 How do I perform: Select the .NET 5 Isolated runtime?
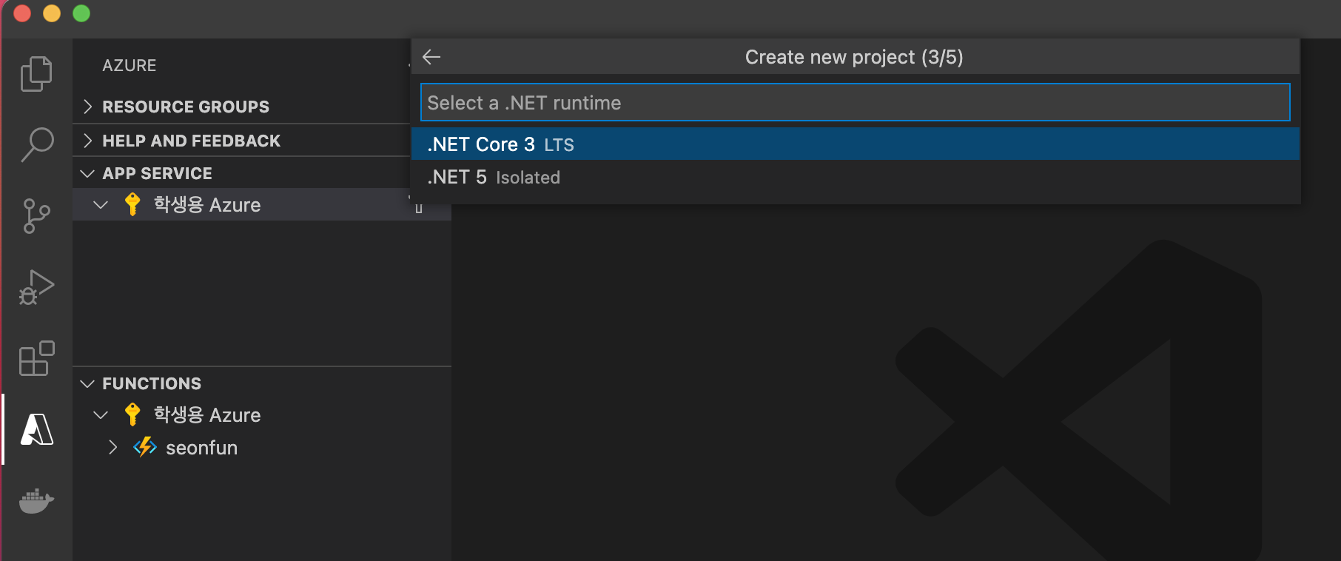[x=856, y=177]
